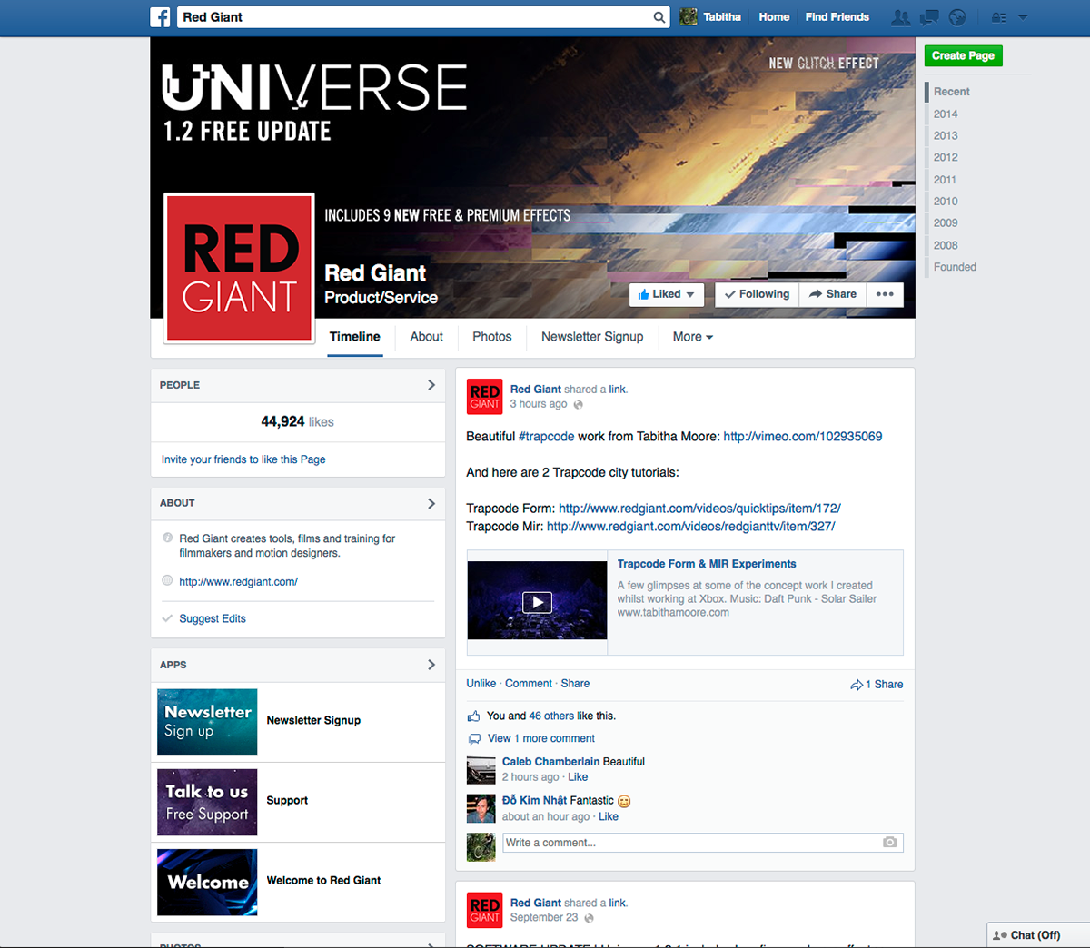The width and height of the screenshot is (1090, 948).
Task: Click the Create Page button
Action: (x=963, y=55)
